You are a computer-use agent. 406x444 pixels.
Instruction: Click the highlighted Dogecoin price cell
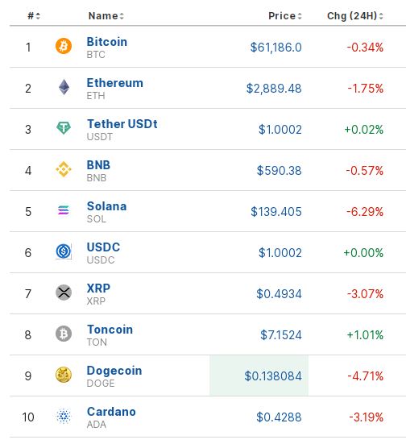pyautogui.click(x=259, y=376)
